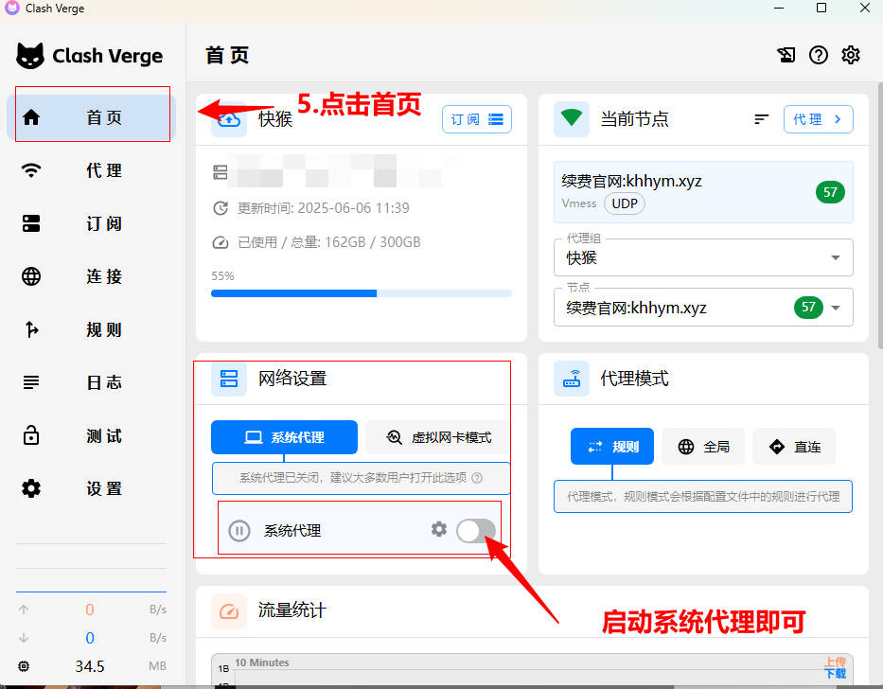The width and height of the screenshot is (883, 689).
Task: Click the 更新时间: 2025-06-06 11:39 text
Action: click(x=324, y=208)
